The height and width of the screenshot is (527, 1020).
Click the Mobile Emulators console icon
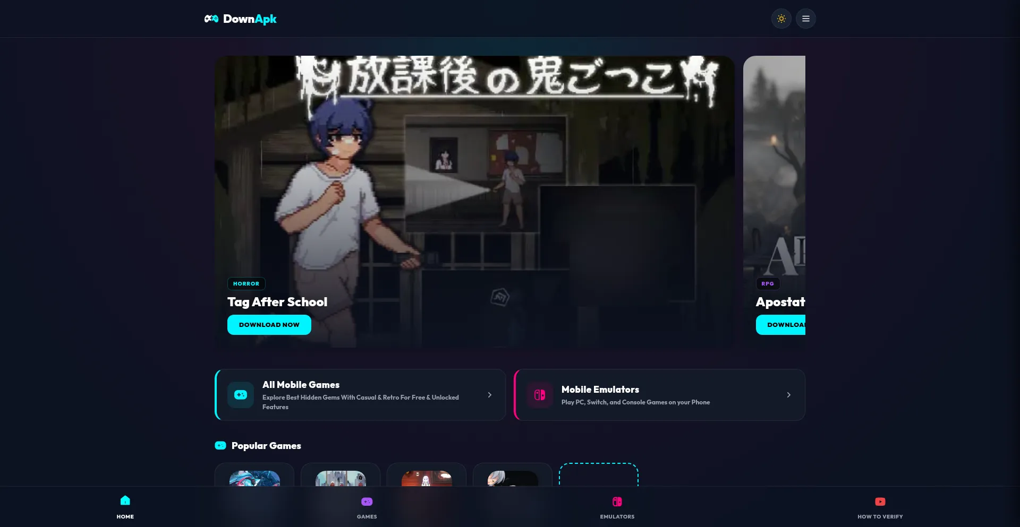(540, 395)
